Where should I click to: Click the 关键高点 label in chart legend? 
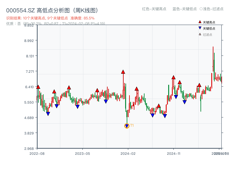(x=209, y=22)
